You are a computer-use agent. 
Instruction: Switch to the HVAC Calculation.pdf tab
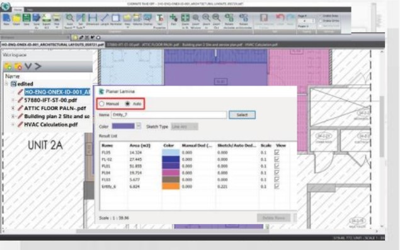pyautogui.click(x=261, y=45)
